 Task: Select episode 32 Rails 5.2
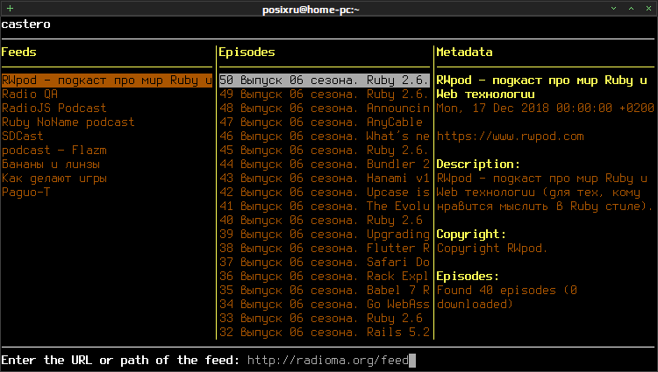click(x=325, y=333)
